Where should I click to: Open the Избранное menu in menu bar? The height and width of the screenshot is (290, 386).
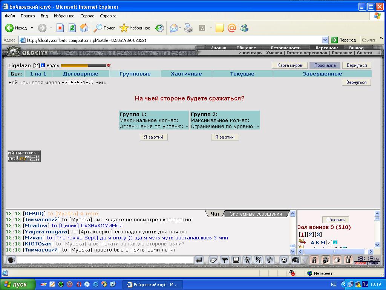pyautogui.click(x=64, y=16)
